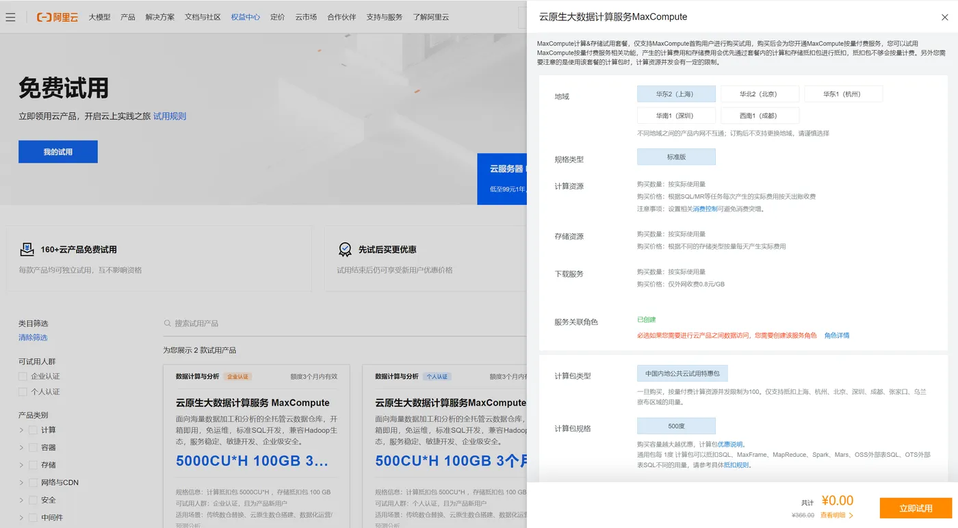Screen dimensions: 958x528
Task: Select region 华东1（杭州）
Action: (843, 94)
